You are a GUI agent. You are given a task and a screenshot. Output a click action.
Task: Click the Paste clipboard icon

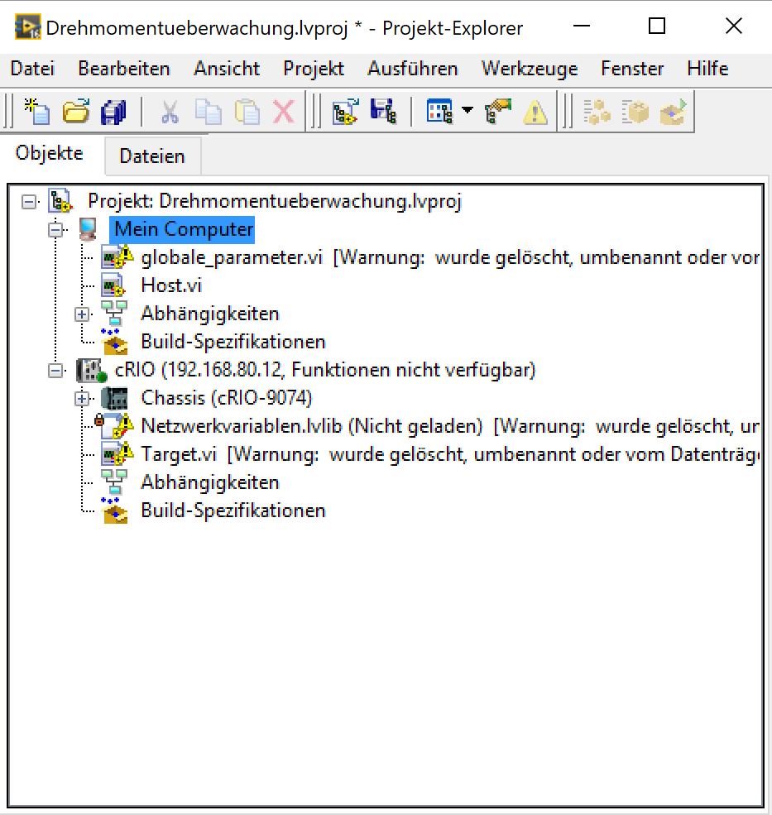tap(247, 111)
